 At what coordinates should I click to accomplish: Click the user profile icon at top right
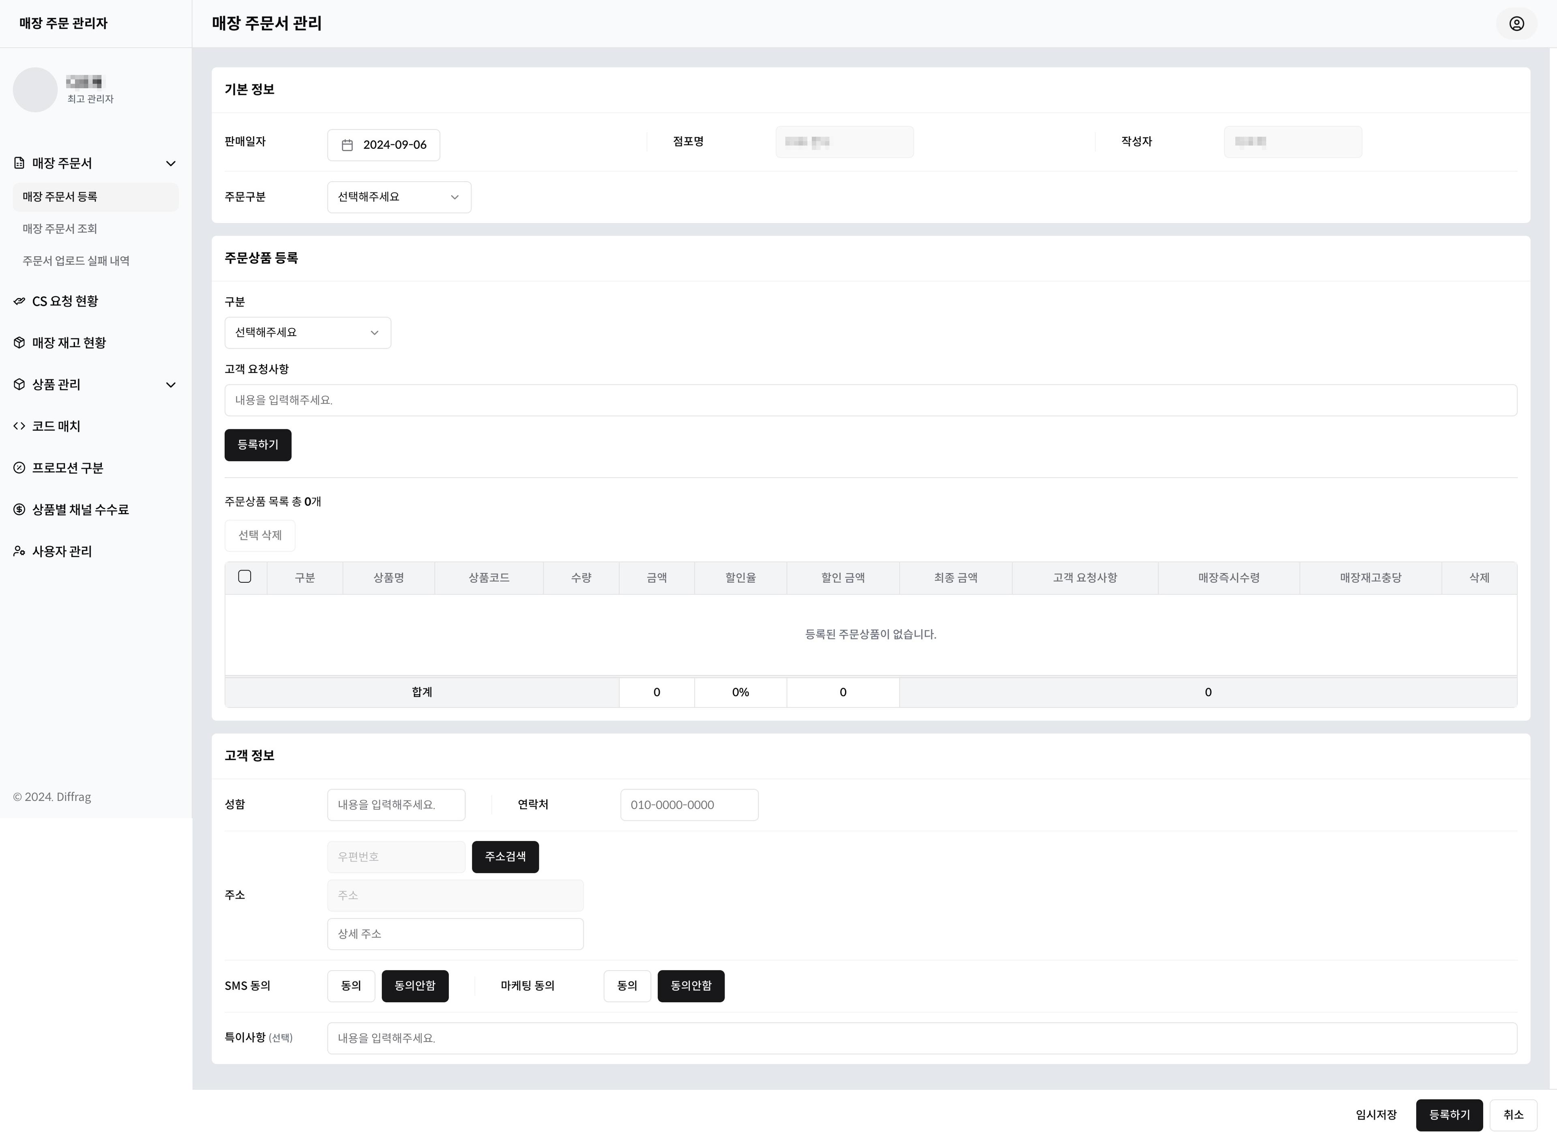1516,24
